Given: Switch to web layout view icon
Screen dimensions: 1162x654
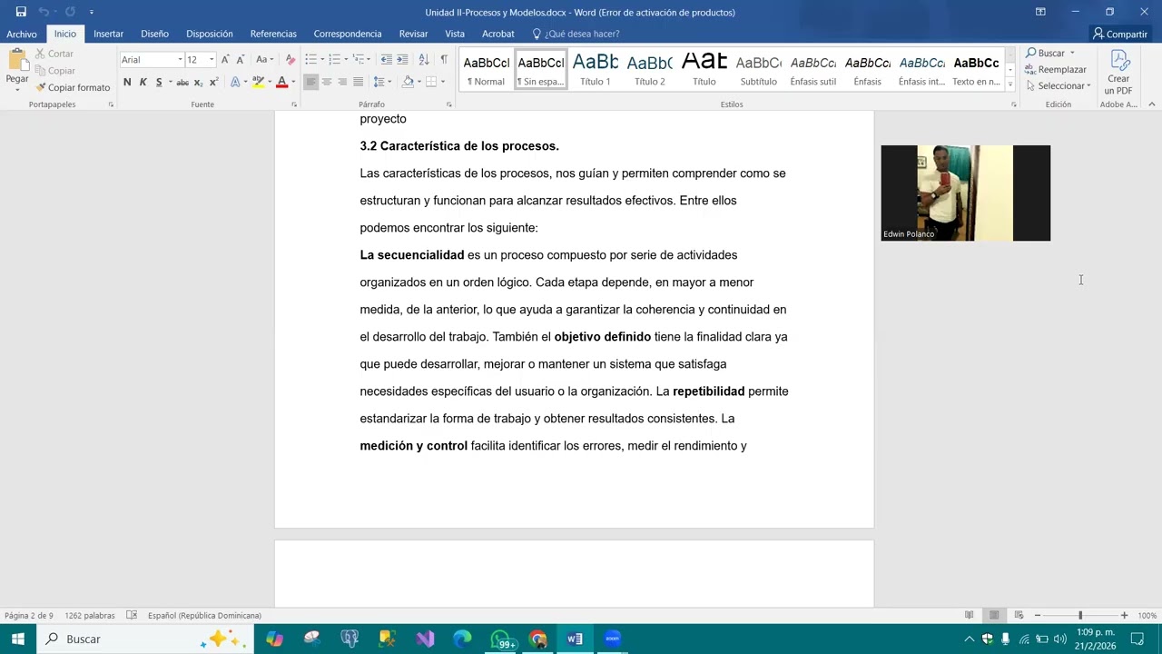Looking at the screenshot, I should tap(1019, 615).
